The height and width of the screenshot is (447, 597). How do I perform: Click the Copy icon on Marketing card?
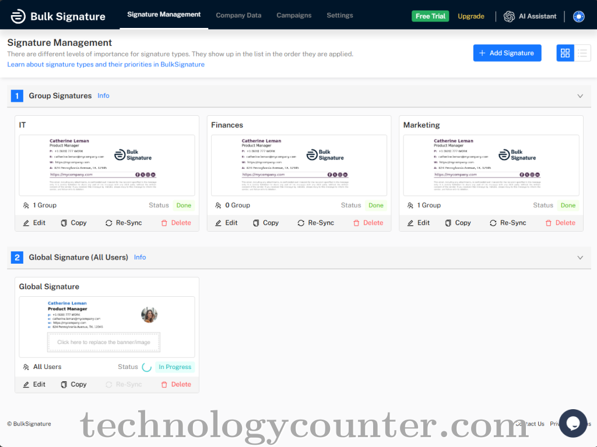click(448, 223)
